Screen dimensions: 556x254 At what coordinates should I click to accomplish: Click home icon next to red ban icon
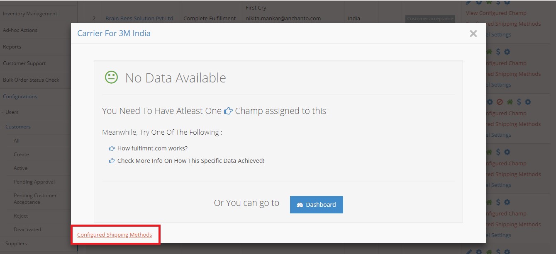coord(510,102)
